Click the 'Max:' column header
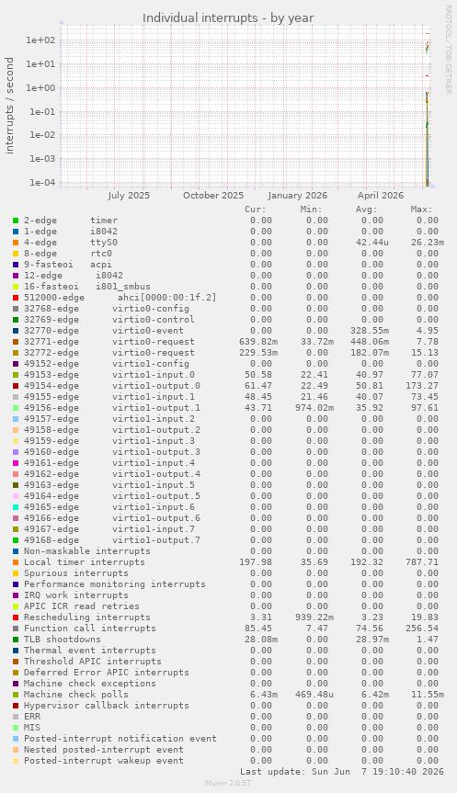457x793 pixels. point(422,210)
